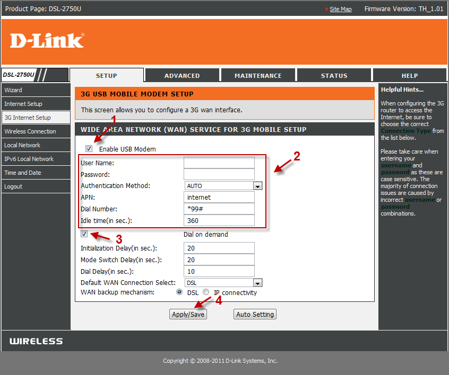
Task: Open the HELP tab
Action: point(410,75)
